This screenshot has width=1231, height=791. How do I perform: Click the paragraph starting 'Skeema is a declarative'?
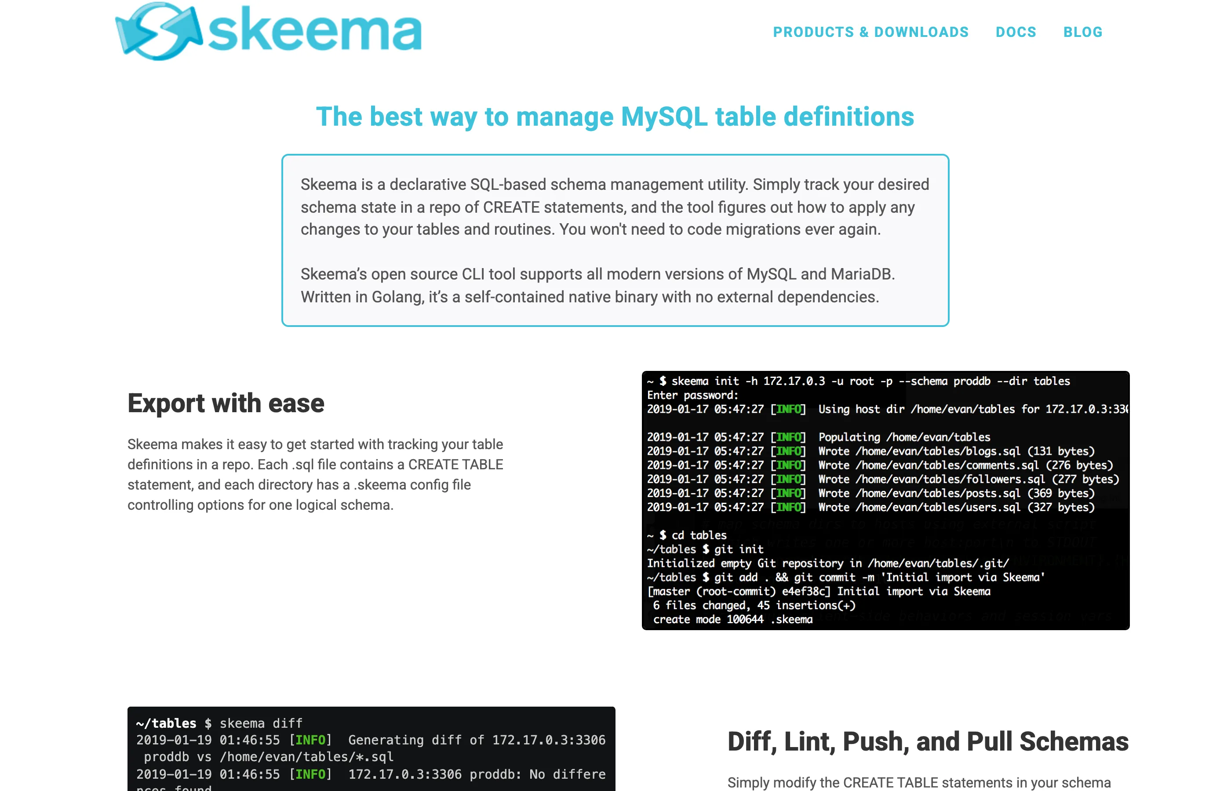tap(615, 207)
